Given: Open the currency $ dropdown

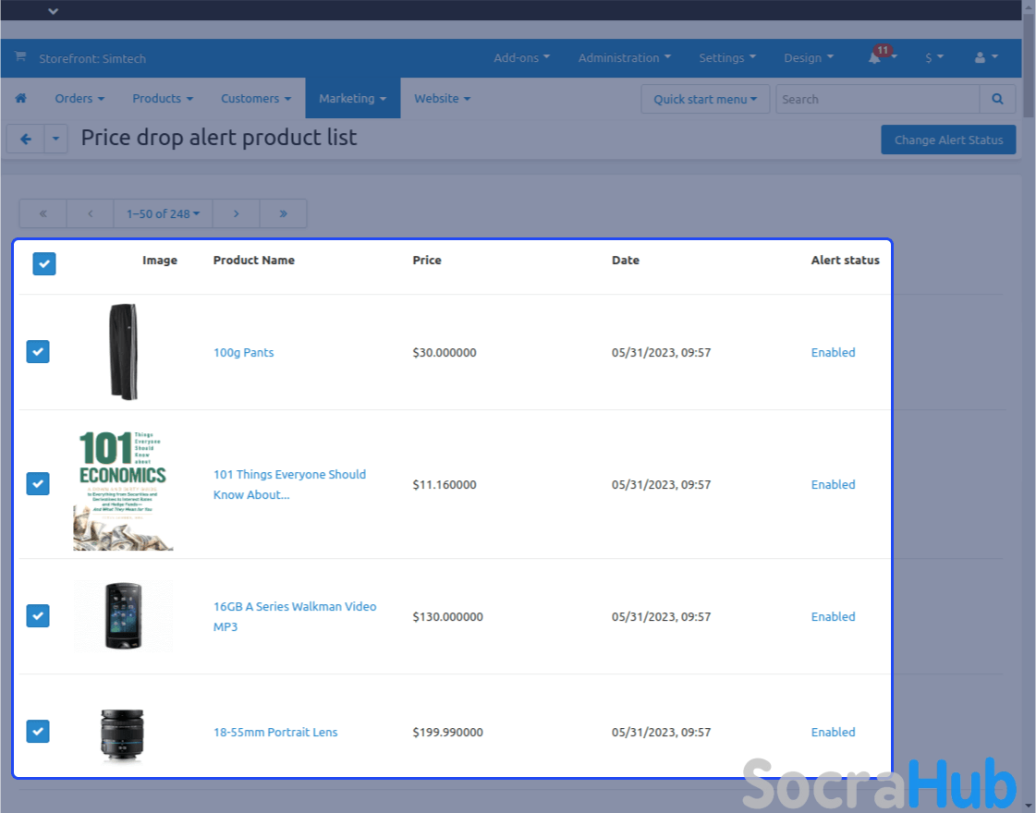Looking at the screenshot, I should pyautogui.click(x=933, y=57).
